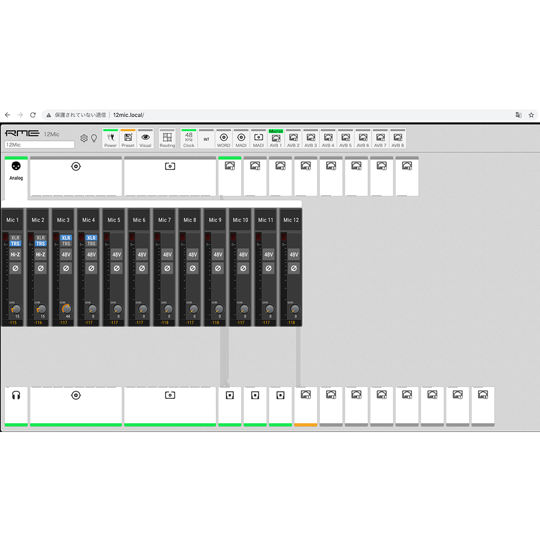Click the Mic 3 gain knob
The width and height of the screenshot is (540, 540).
[x=66, y=308]
